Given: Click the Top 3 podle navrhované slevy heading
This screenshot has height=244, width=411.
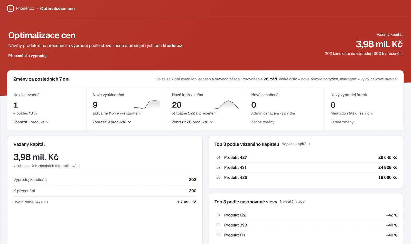Looking at the screenshot, I should pyautogui.click(x=246, y=202).
